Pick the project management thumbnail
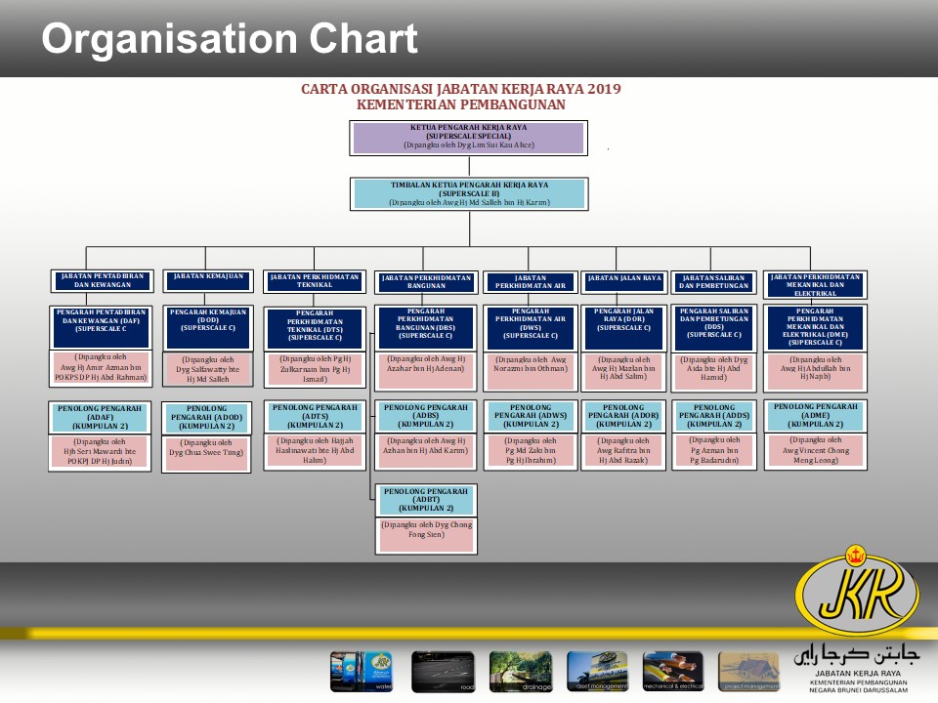The height and width of the screenshot is (703, 938). point(749,672)
